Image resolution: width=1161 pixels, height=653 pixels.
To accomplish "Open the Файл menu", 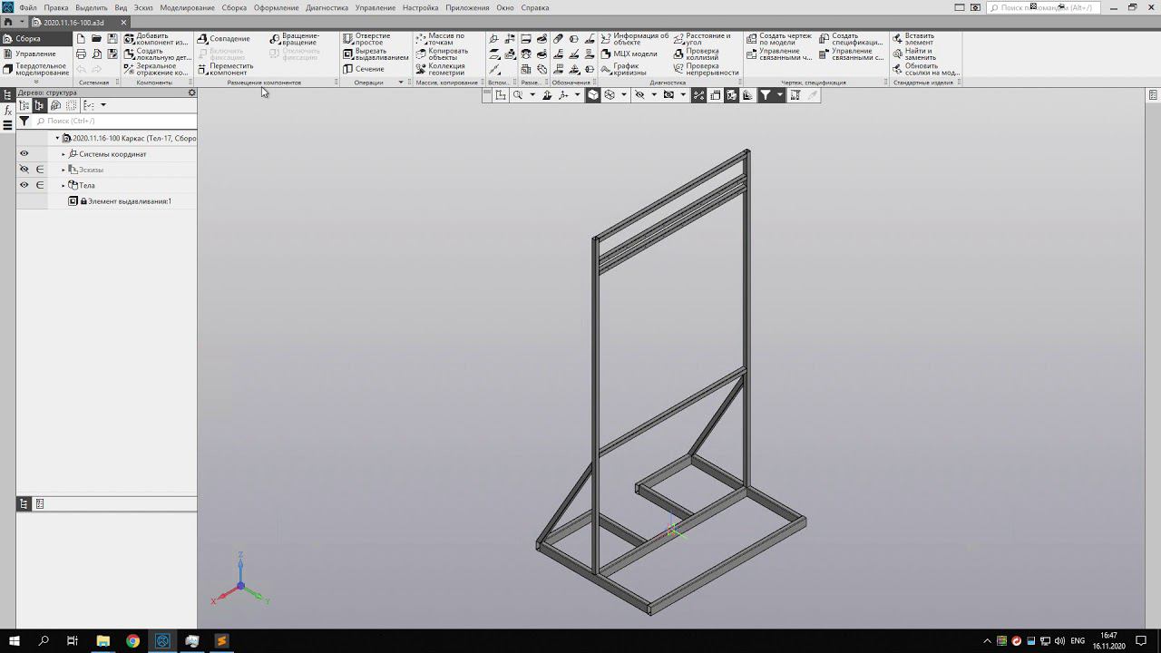I will (x=27, y=7).
